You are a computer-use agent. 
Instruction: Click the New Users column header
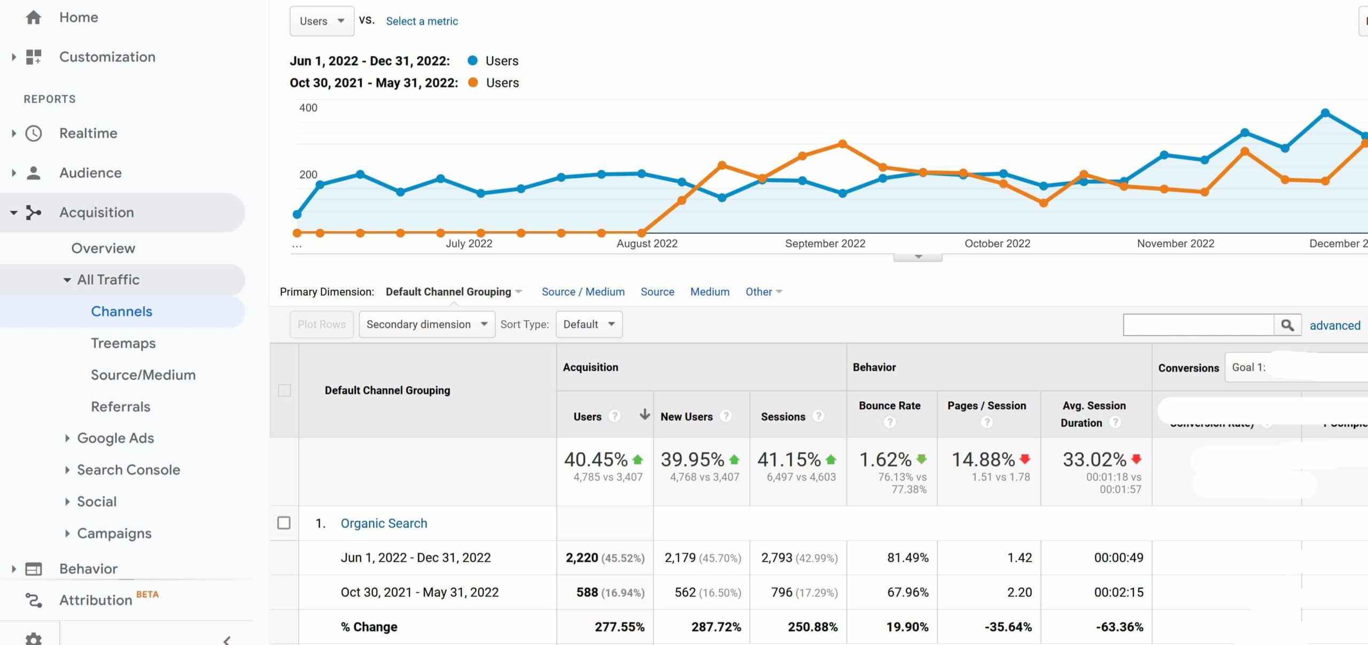coord(687,417)
